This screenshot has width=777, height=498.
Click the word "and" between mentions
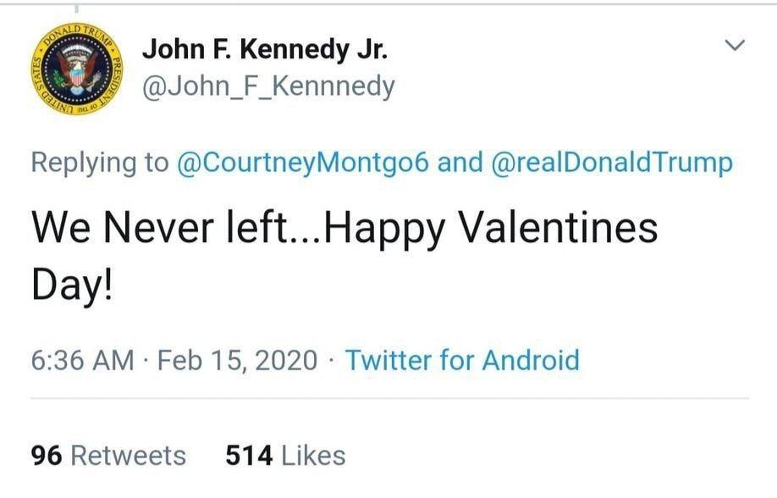coord(460,162)
